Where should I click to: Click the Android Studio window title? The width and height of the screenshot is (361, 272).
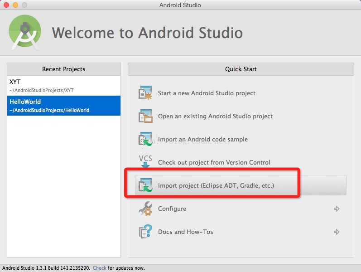click(x=180, y=5)
